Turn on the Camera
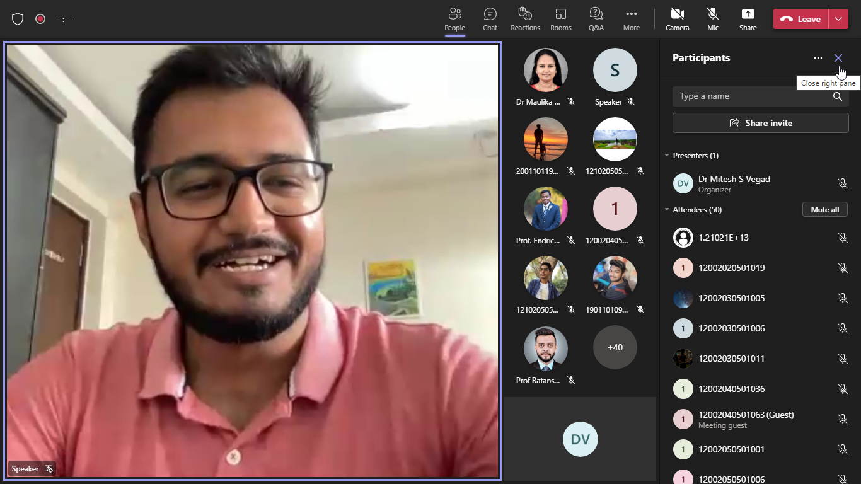The width and height of the screenshot is (861, 484). [x=677, y=19]
